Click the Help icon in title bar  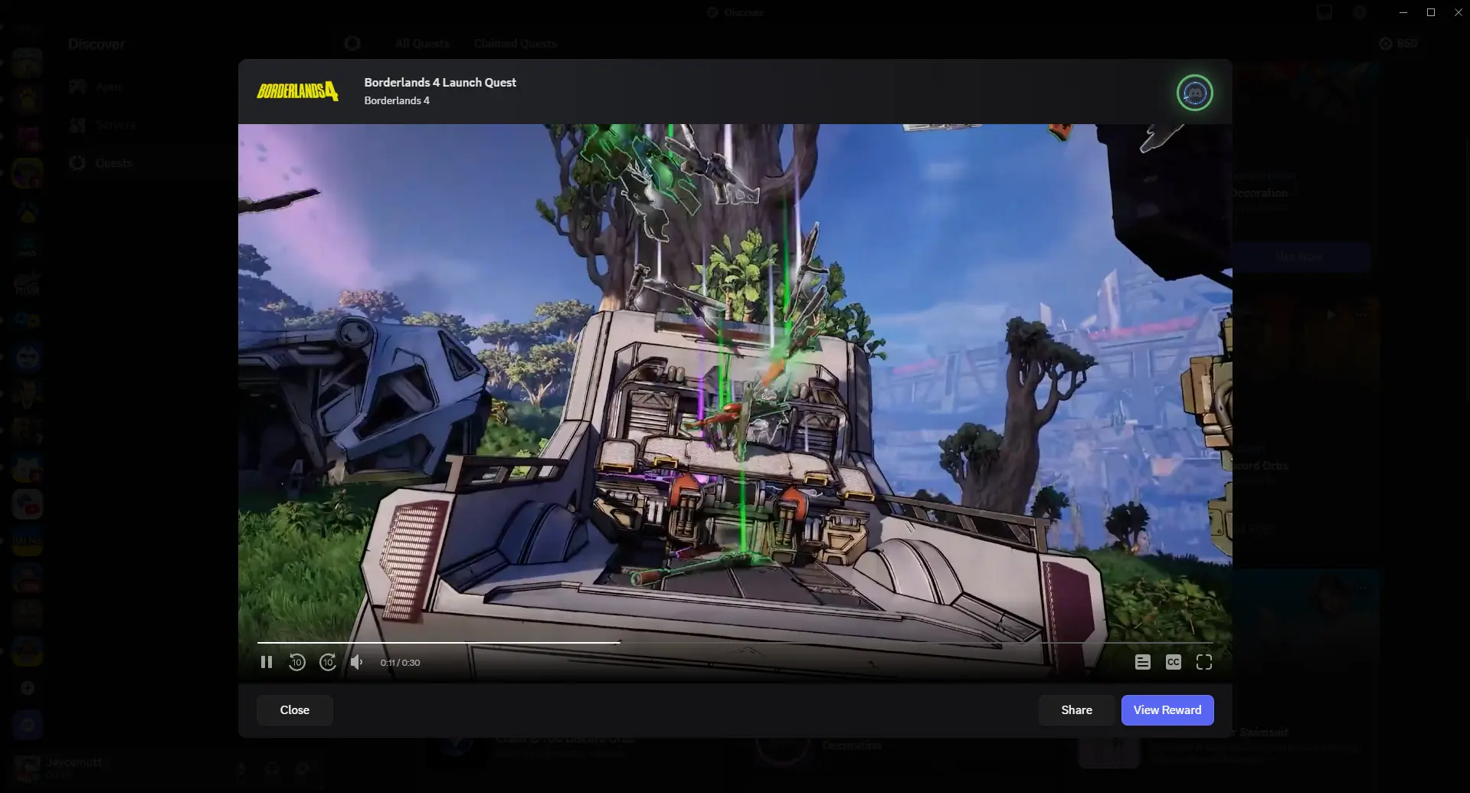tap(1360, 12)
